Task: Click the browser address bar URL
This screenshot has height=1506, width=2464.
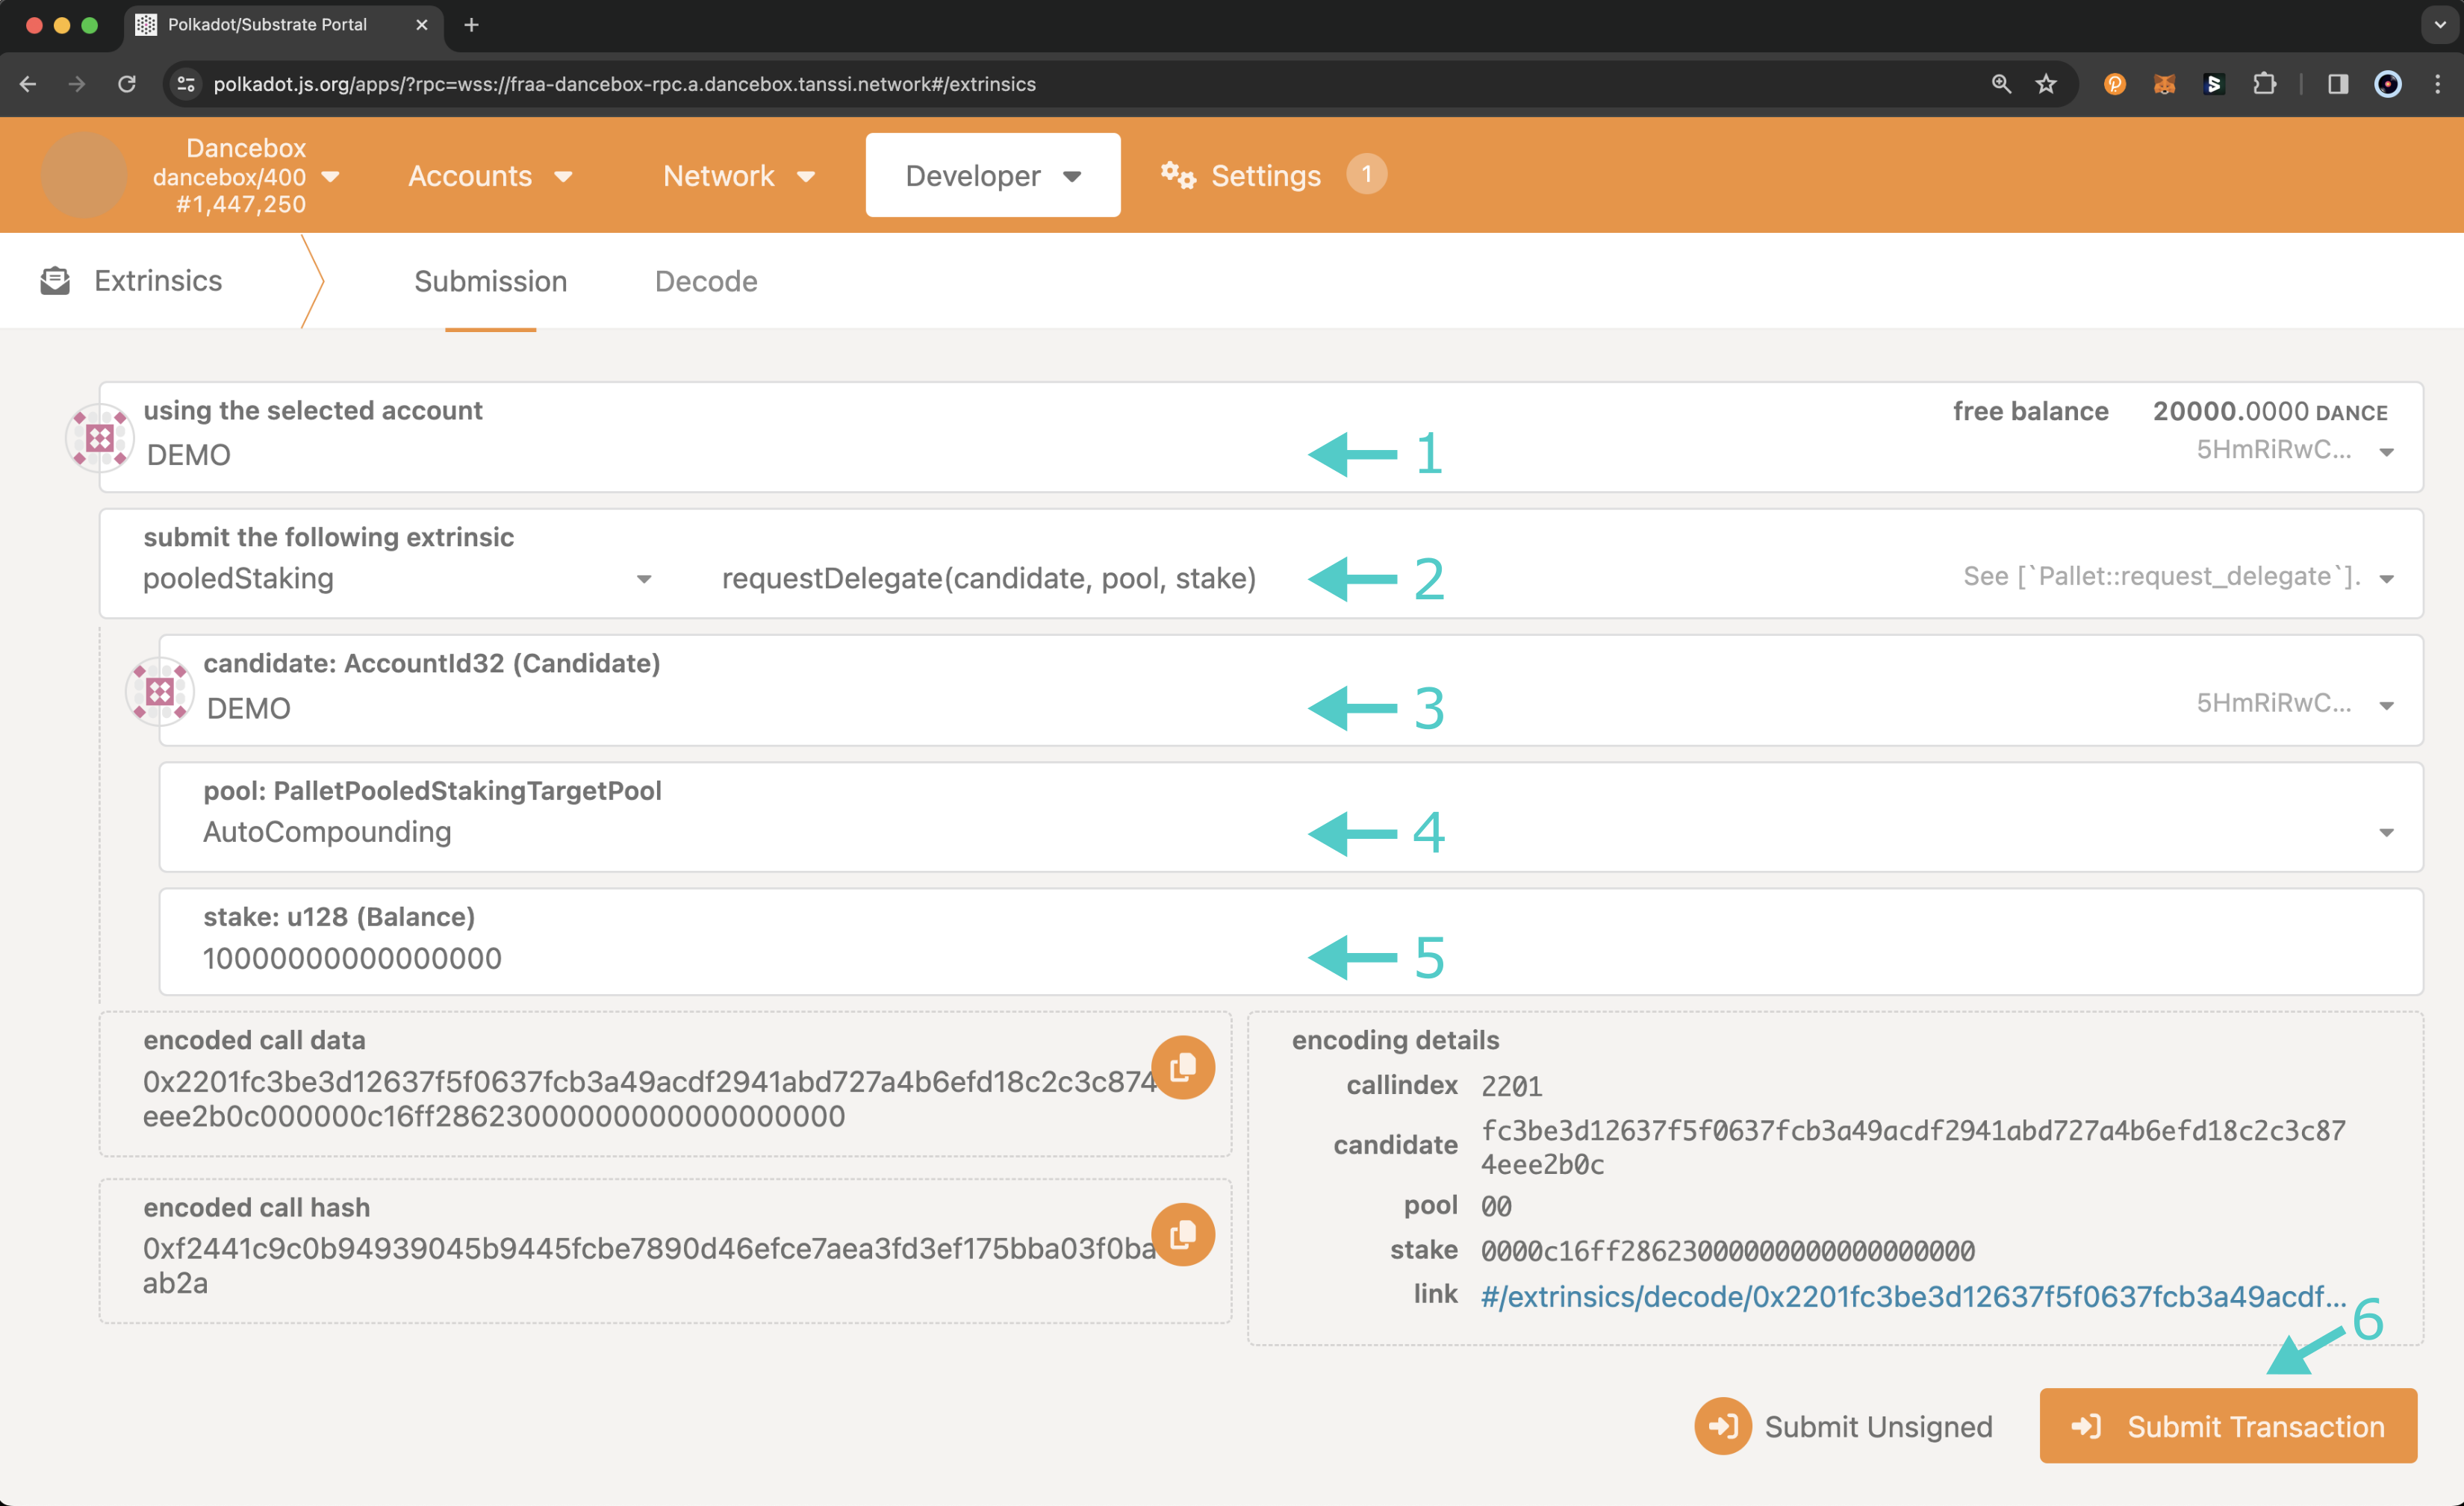Action: tap(624, 84)
